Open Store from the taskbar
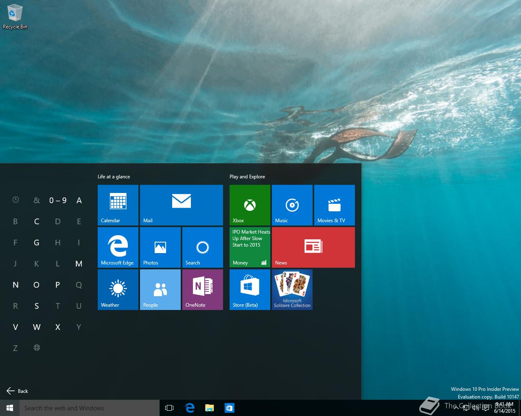The image size is (521, 416). (230, 408)
